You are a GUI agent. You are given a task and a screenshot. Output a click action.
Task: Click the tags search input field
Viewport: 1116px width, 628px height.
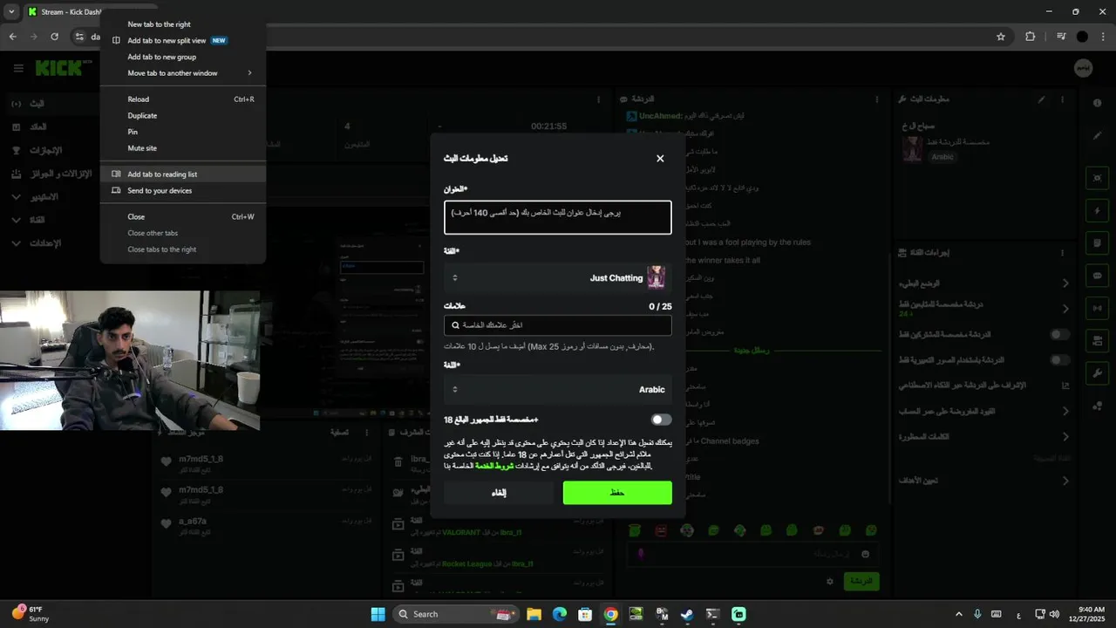coord(558,325)
